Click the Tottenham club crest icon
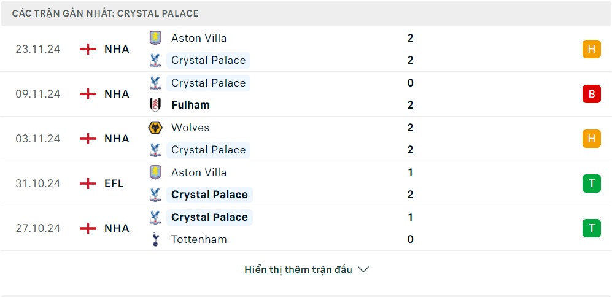612x297 pixels. (155, 239)
